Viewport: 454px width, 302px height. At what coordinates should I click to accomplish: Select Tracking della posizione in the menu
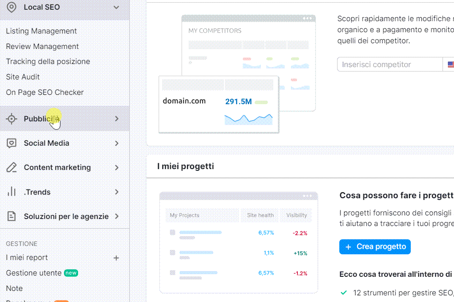point(48,61)
